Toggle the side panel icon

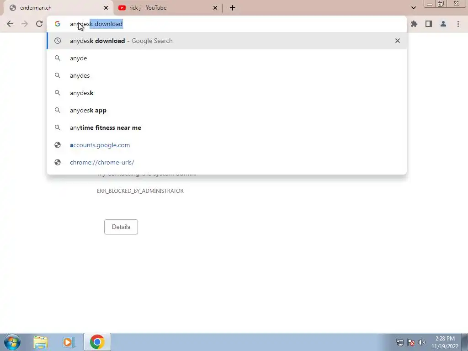click(x=429, y=24)
